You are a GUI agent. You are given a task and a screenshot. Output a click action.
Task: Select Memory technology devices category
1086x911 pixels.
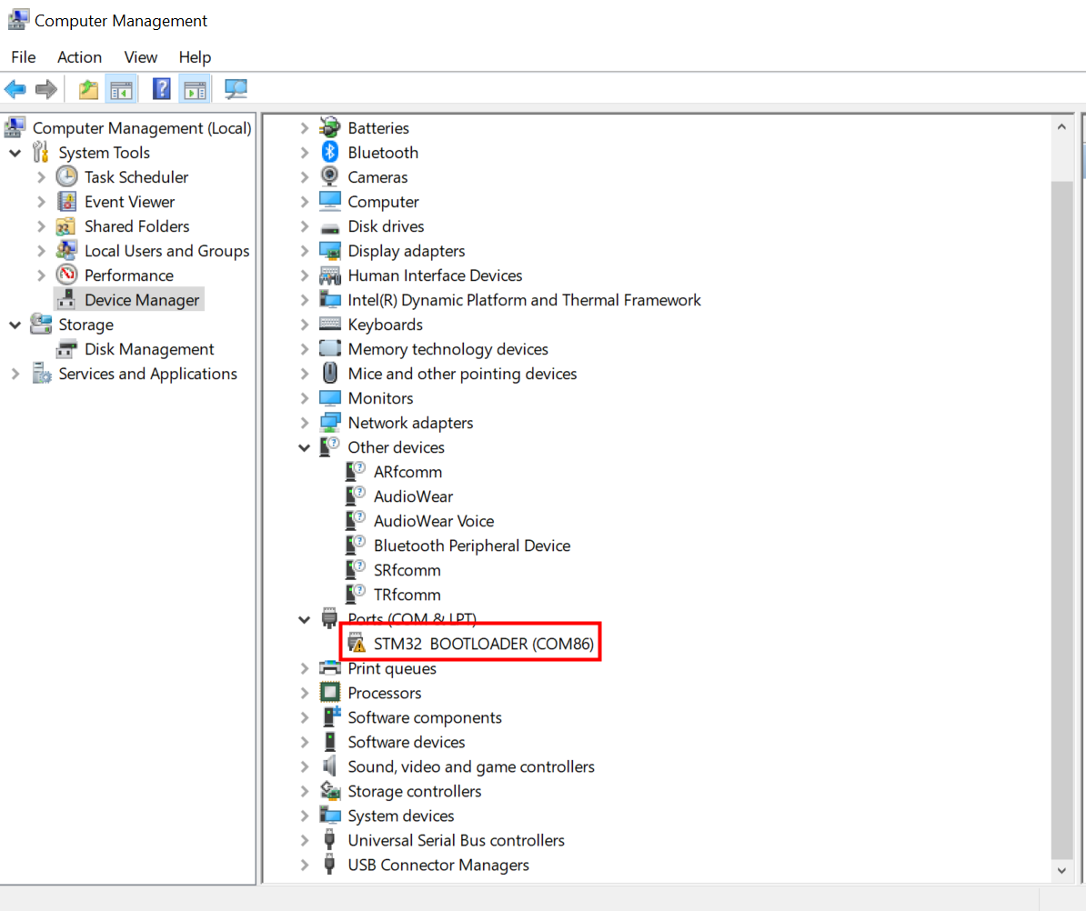pyautogui.click(x=447, y=349)
